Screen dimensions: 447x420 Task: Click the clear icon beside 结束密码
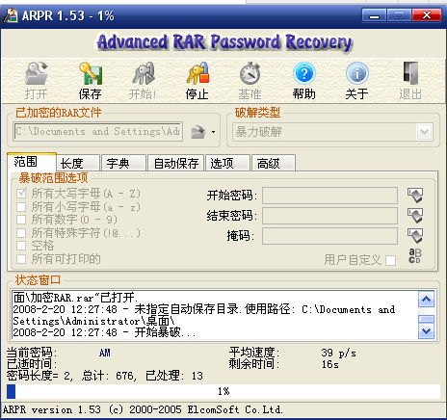pyautogui.click(x=415, y=216)
